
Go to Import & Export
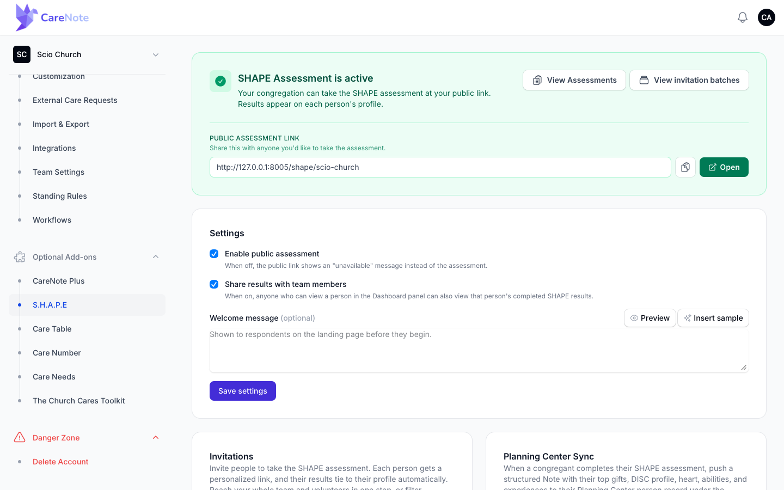61,124
